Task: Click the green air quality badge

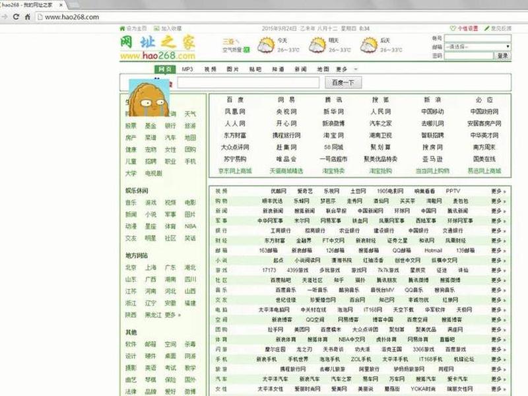Action: pyautogui.click(x=246, y=50)
